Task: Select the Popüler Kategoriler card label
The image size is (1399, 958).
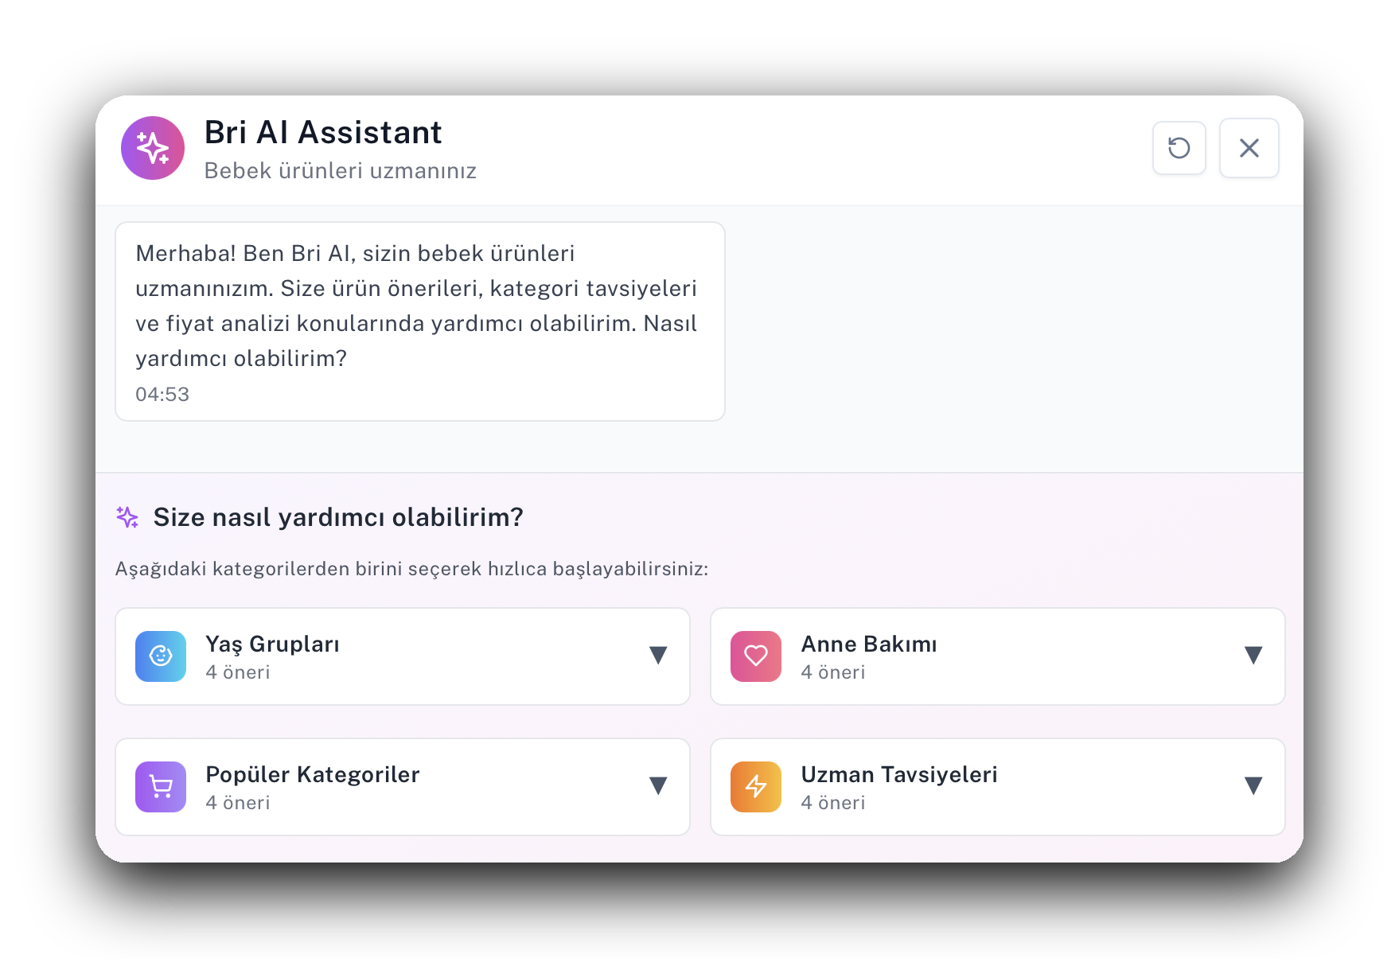Action: 312,774
